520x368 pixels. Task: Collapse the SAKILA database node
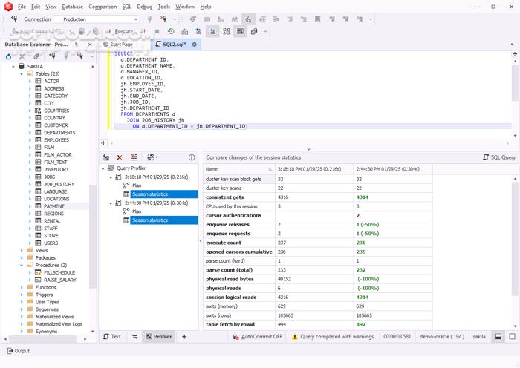point(13,67)
